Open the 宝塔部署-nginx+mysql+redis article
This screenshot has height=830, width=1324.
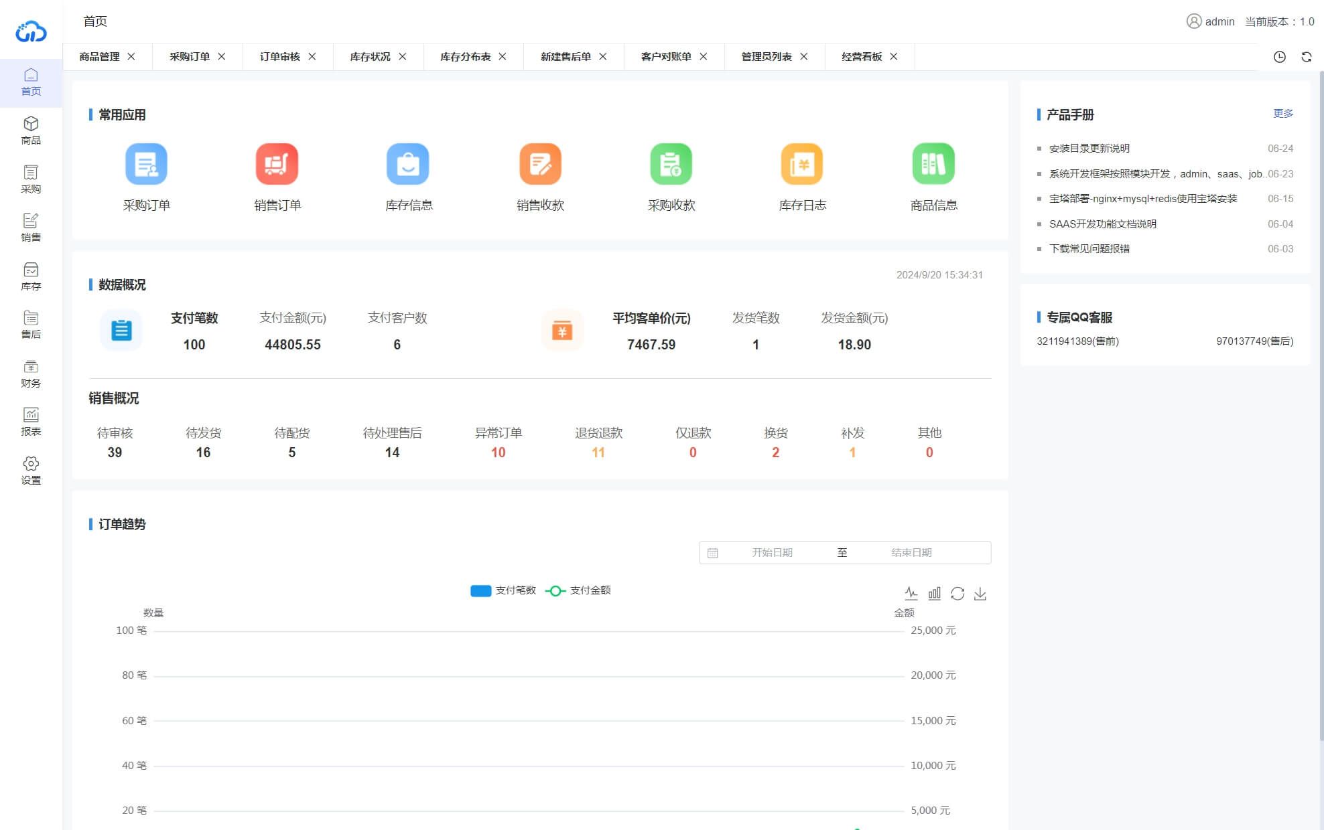coord(1143,199)
